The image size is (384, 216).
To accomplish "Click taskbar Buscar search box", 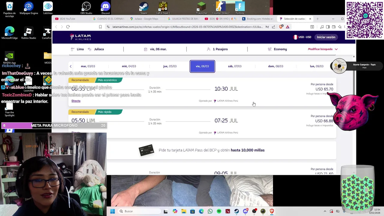I will pyautogui.click(x=139, y=211).
